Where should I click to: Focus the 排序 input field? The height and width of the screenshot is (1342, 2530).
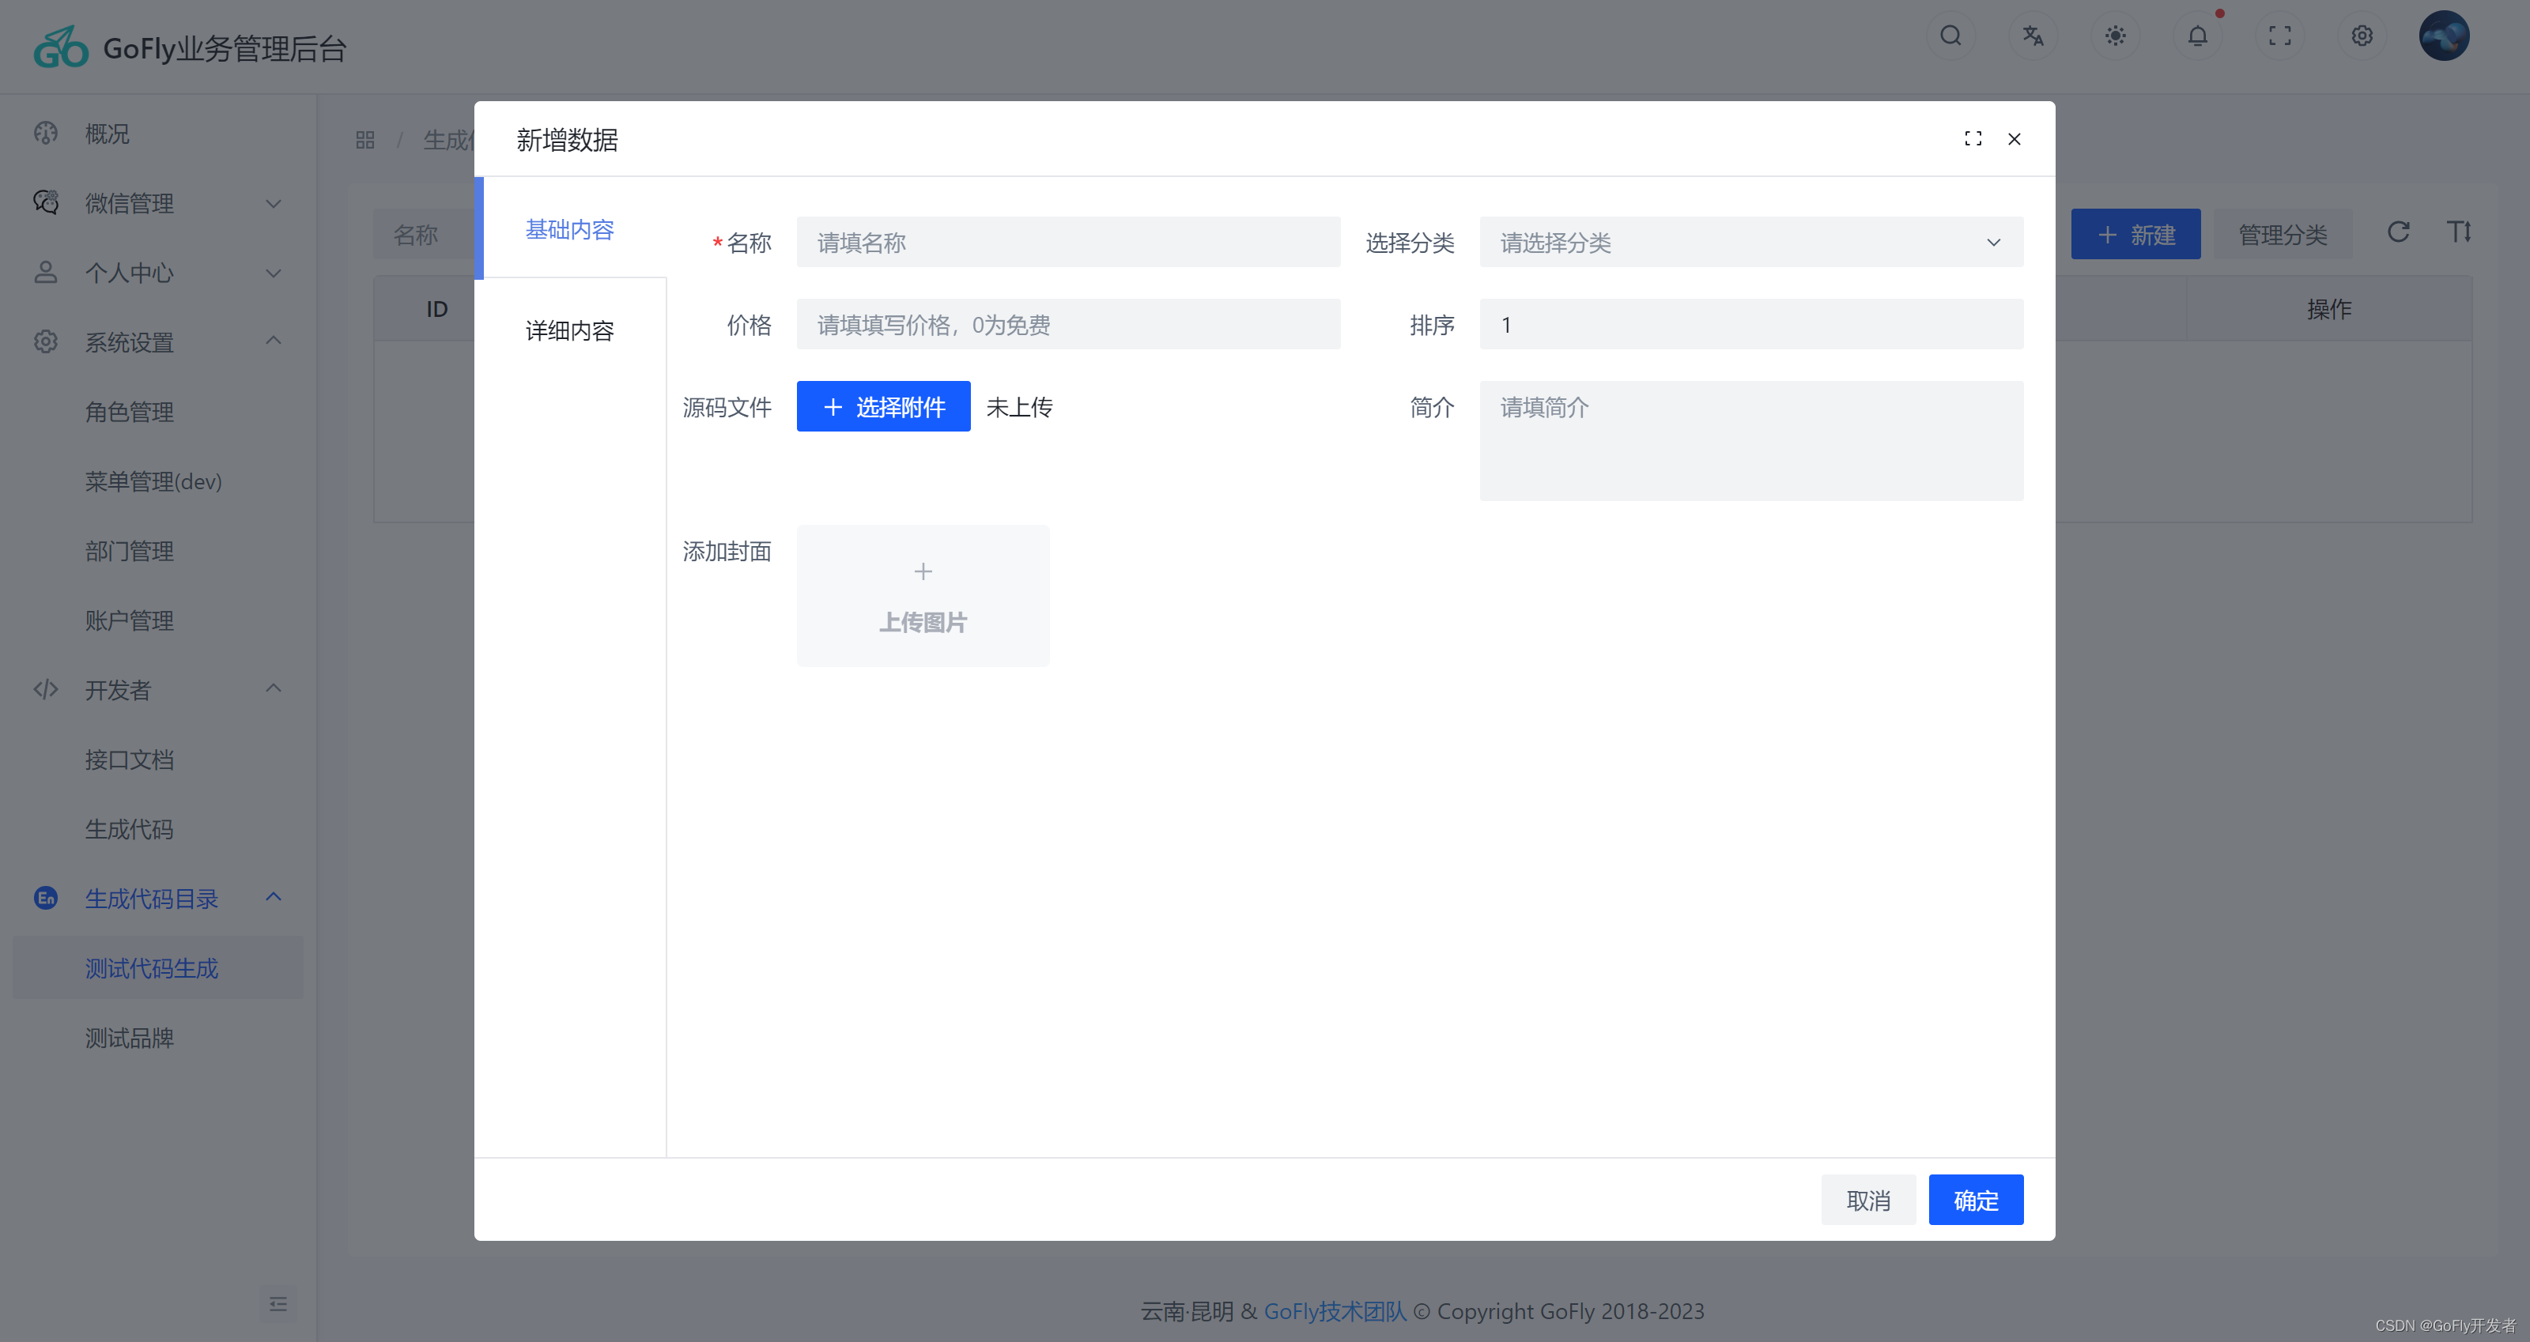[1751, 324]
